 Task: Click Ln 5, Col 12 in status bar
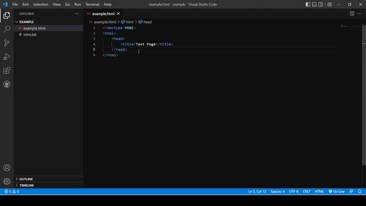point(257,191)
